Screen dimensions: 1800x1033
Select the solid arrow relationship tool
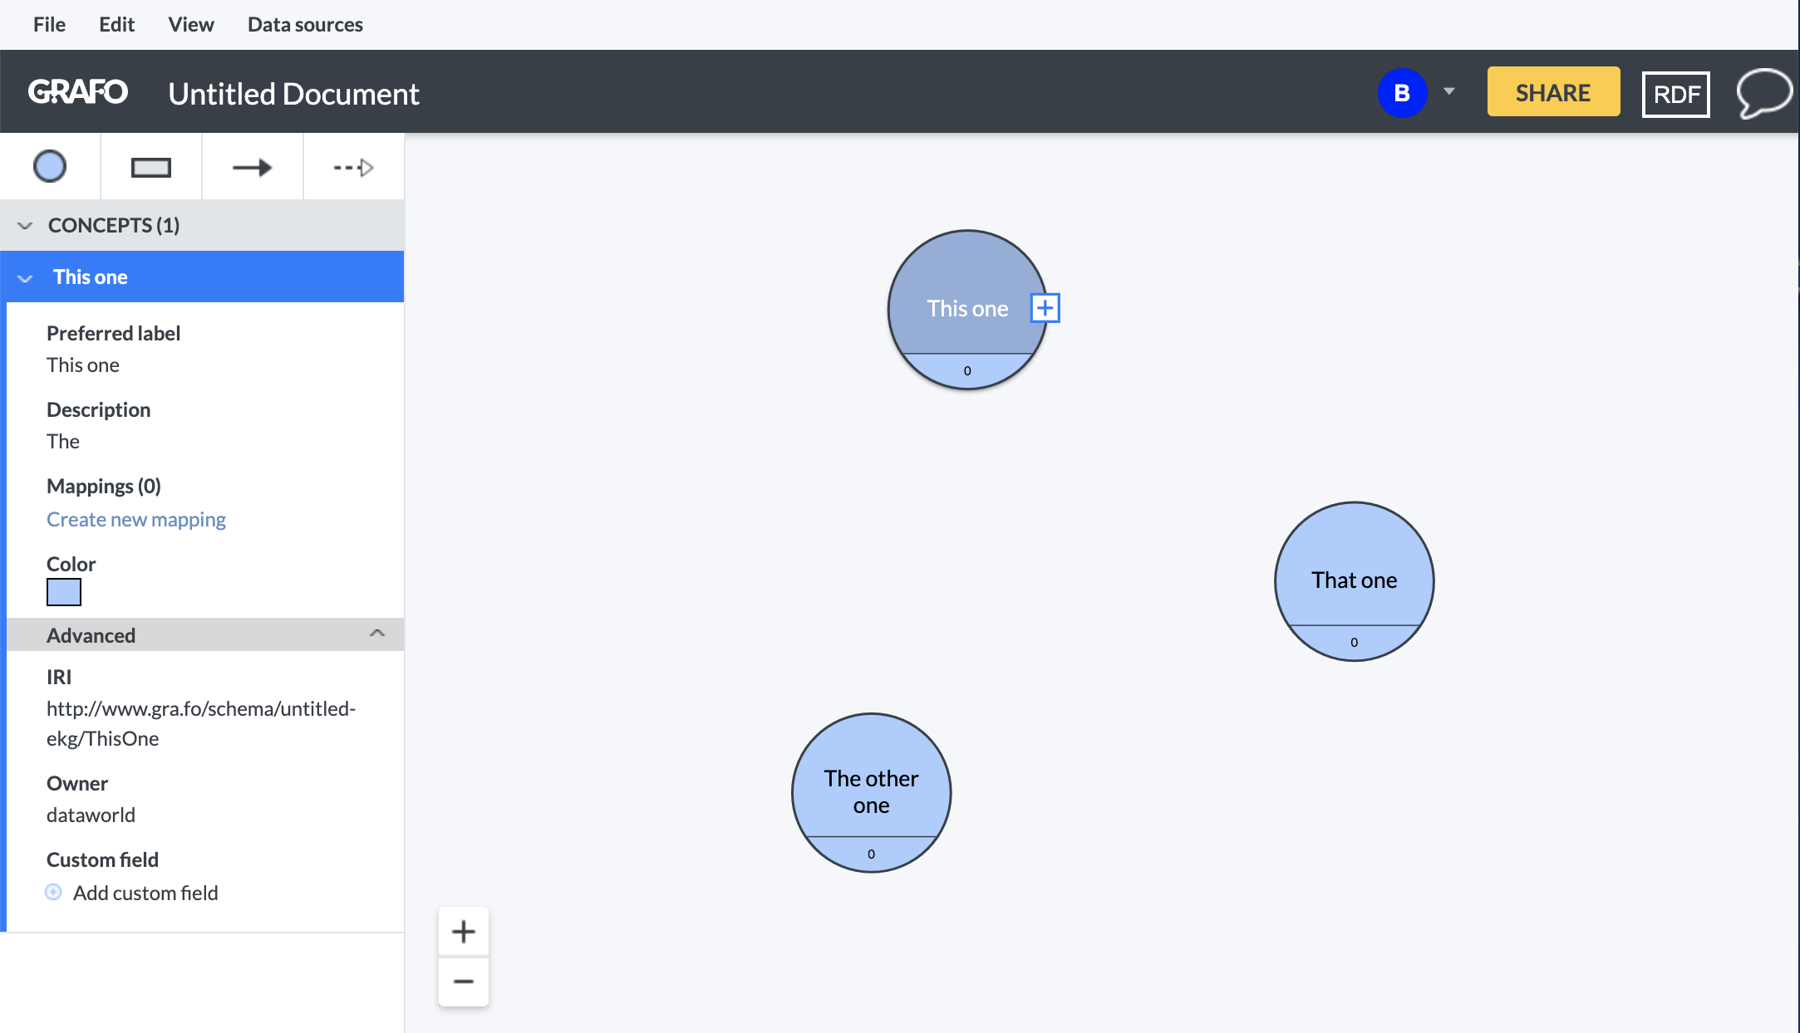point(251,168)
